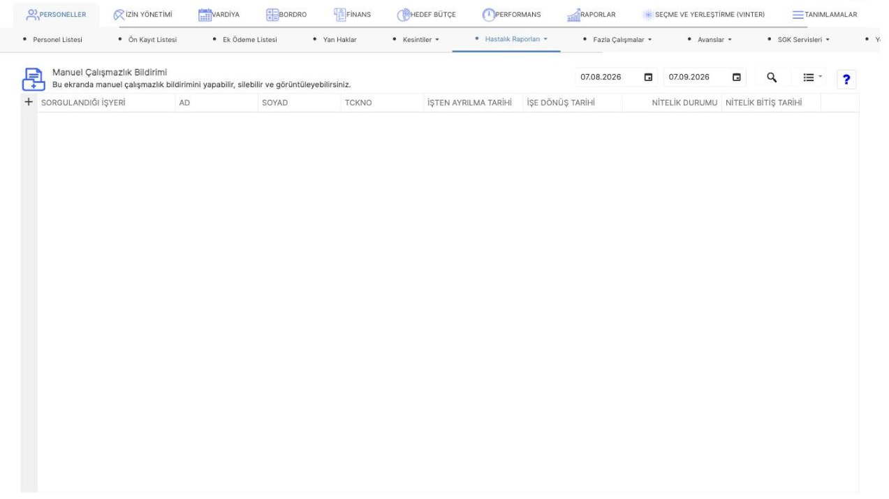Image resolution: width=889 pixels, height=499 pixels.
Task: Go to the Vardiya module
Action: 219,15
